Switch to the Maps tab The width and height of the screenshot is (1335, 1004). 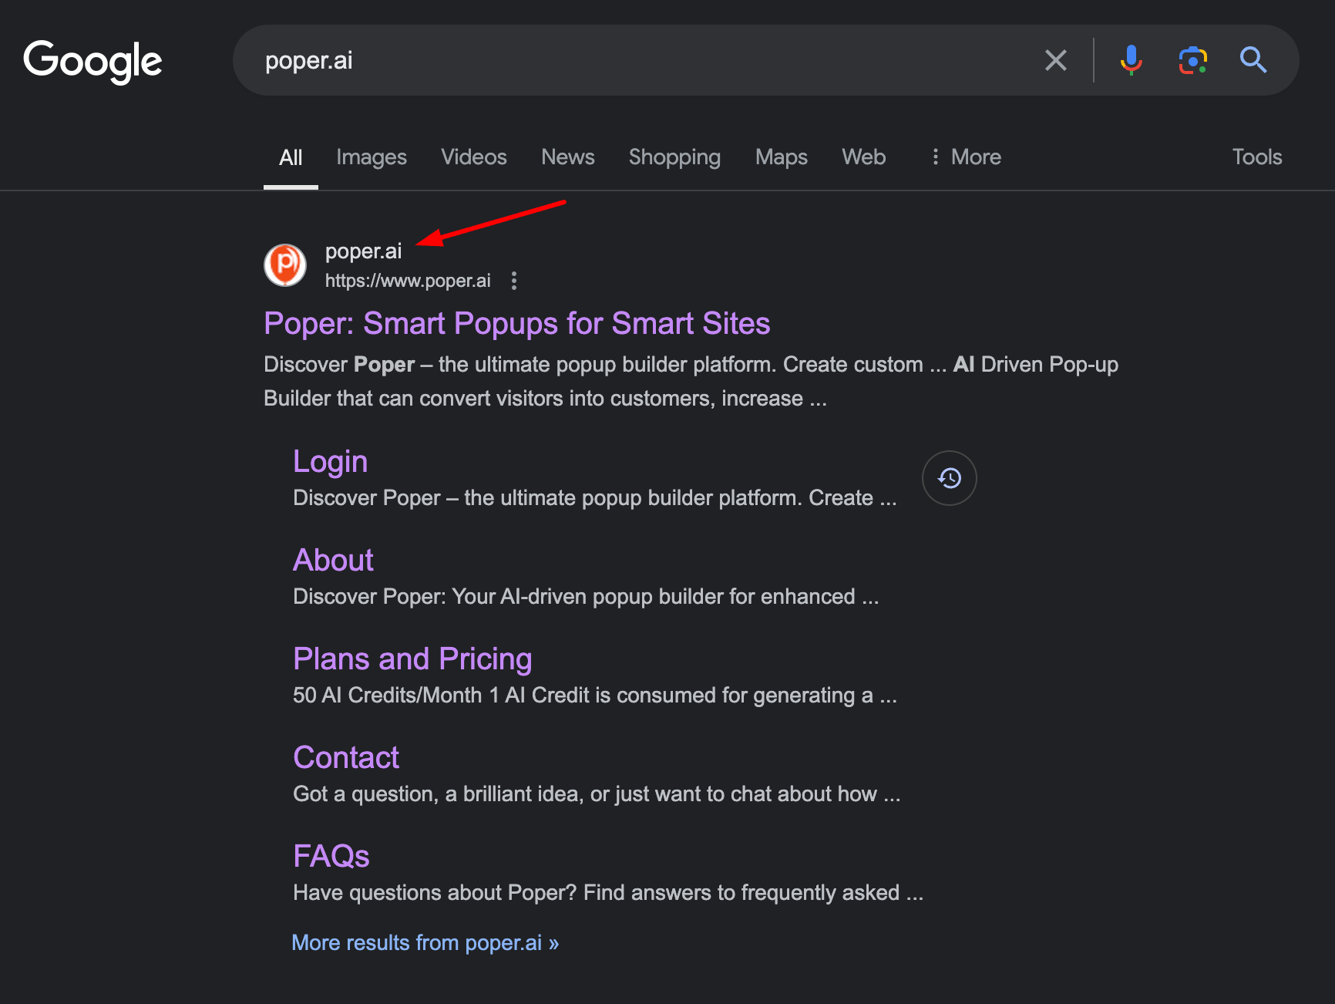pyautogui.click(x=781, y=157)
